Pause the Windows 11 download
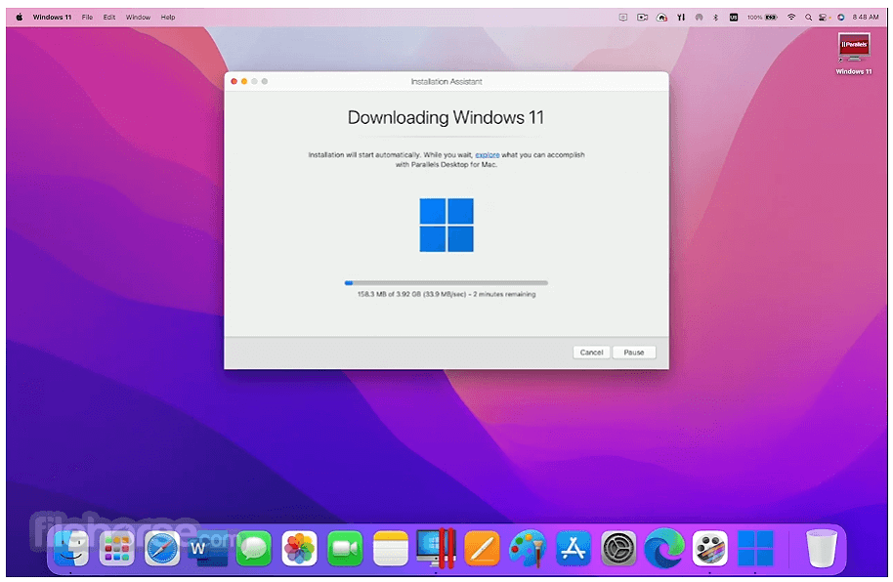This screenshot has height=582, width=893. click(x=634, y=353)
